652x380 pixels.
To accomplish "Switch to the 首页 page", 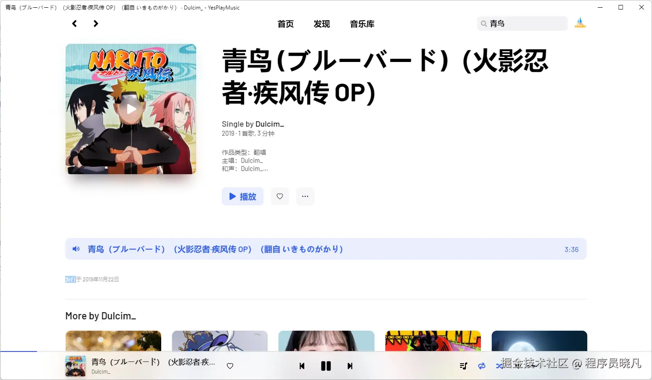I will tap(285, 24).
